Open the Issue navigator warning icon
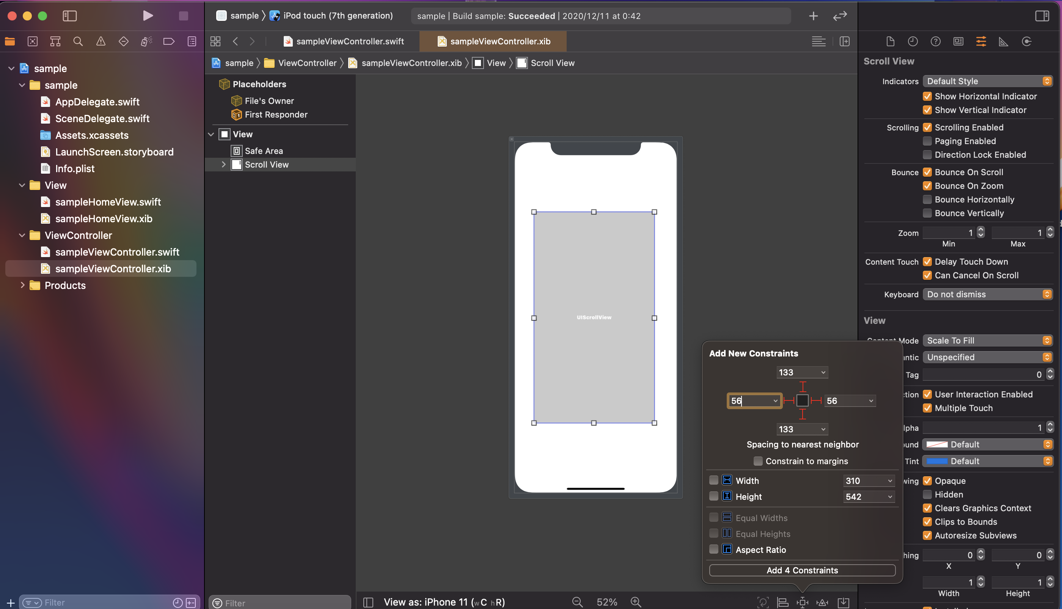Viewport: 1062px width, 609px height. pos(101,41)
